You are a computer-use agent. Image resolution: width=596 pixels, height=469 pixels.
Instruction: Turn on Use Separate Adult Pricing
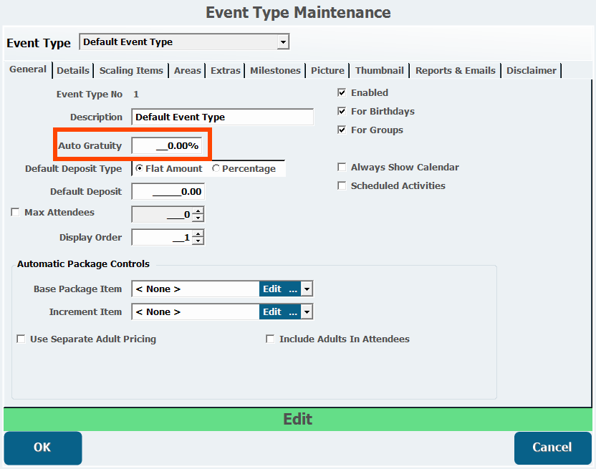click(x=21, y=339)
